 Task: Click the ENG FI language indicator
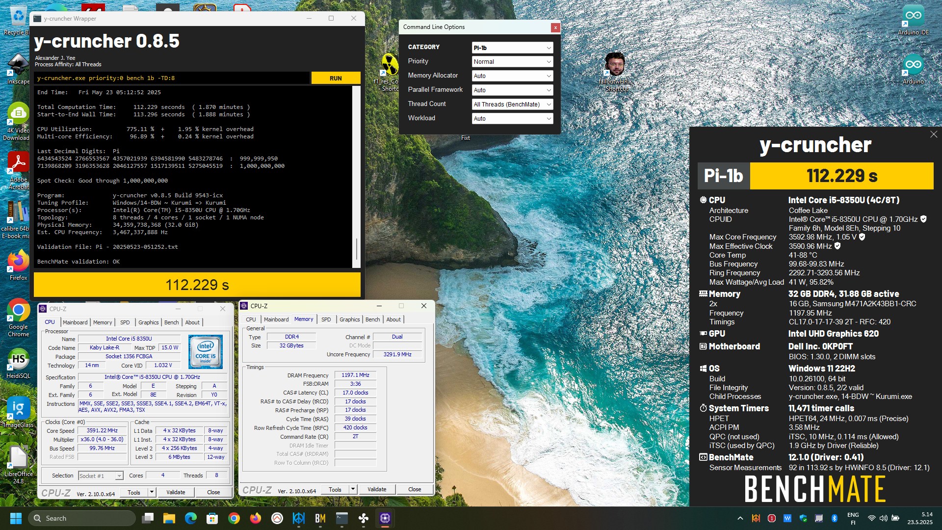(853, 518)
